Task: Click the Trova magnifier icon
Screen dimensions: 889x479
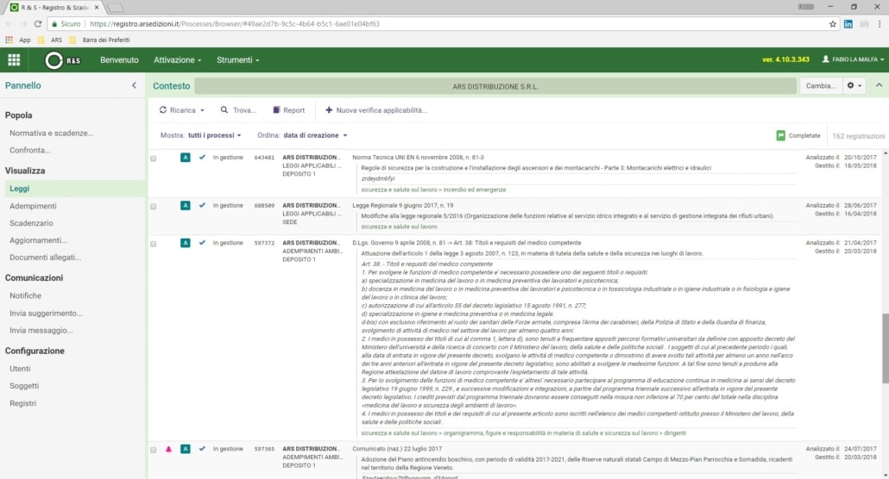Action: 224,109
